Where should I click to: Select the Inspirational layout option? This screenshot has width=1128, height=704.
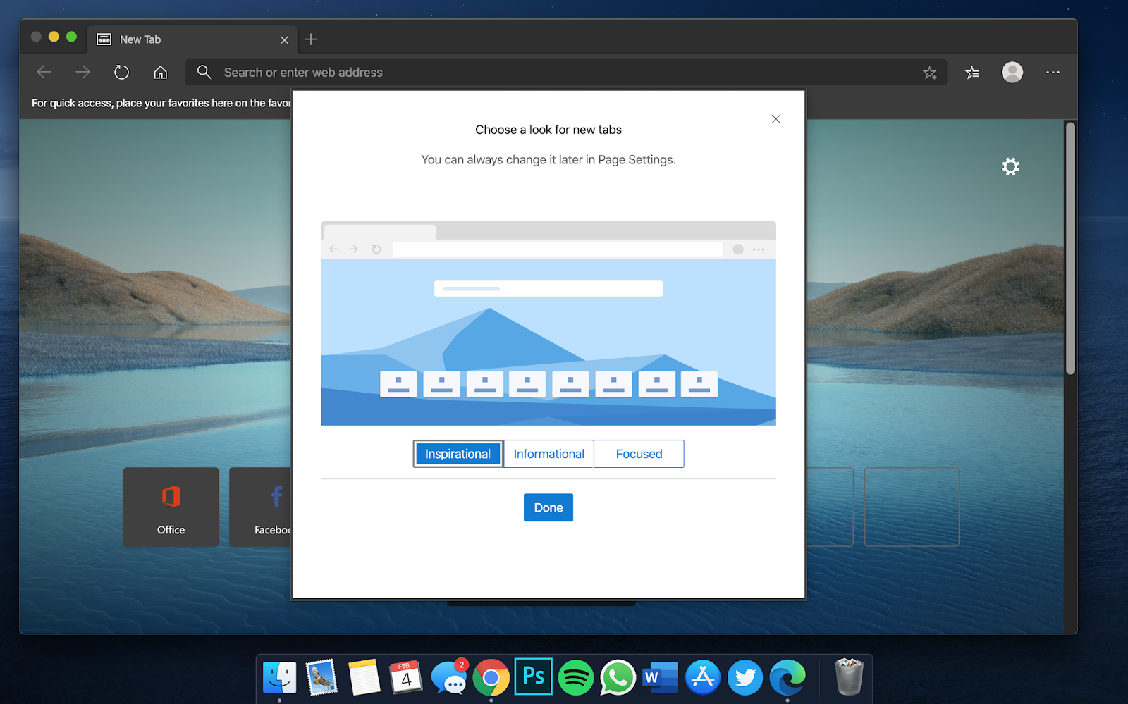[457, 453]
